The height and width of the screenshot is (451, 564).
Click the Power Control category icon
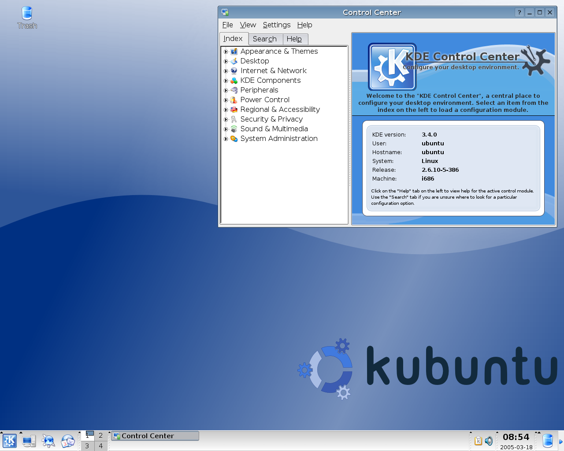[x=234, y=100]
